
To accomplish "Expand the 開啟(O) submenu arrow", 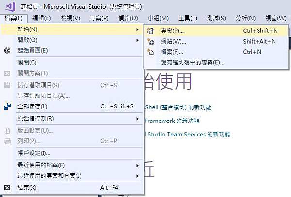I will coord(137,40).
